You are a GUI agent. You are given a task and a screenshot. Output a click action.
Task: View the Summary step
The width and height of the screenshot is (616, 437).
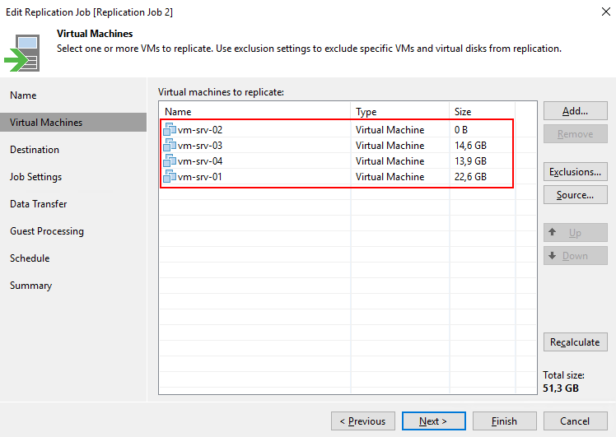coord(30,286)
